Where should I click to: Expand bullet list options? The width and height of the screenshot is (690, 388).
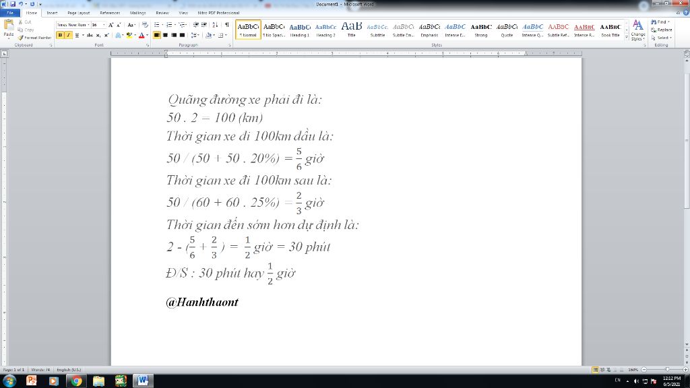(x=162, y=25)
